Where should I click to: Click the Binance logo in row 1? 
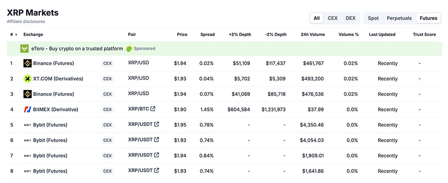(x=27, y=64)
